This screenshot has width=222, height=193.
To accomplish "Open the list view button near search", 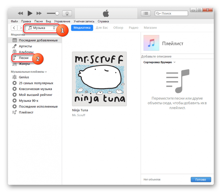I will (146, 13).
